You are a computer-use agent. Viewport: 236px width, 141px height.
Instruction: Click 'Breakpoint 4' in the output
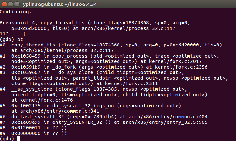pos(17,23)
